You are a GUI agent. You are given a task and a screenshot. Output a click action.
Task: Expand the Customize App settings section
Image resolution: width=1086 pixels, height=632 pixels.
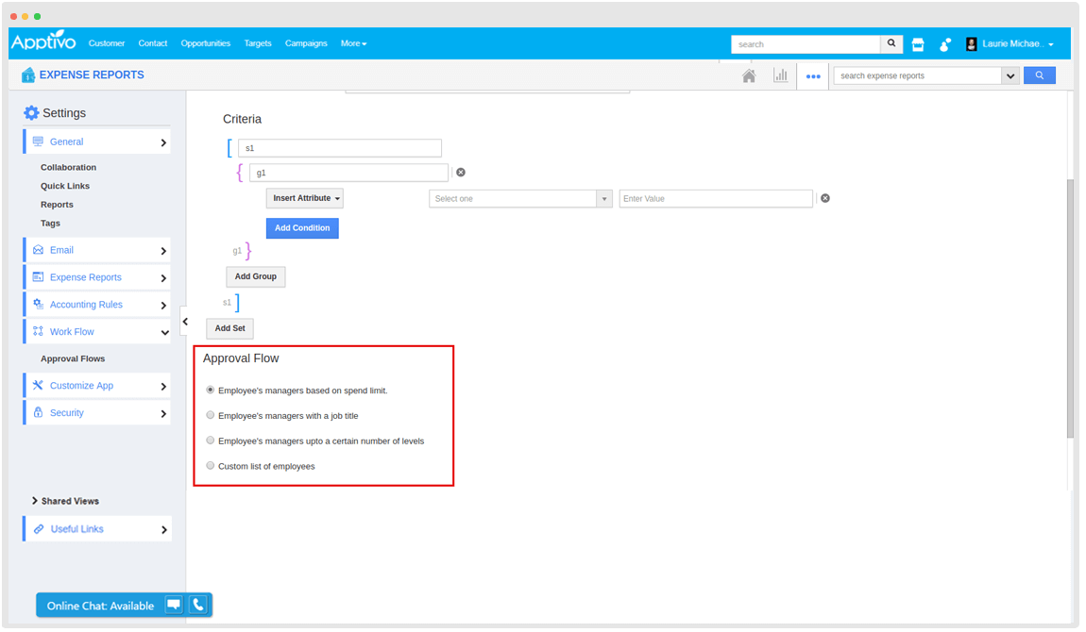97,386
